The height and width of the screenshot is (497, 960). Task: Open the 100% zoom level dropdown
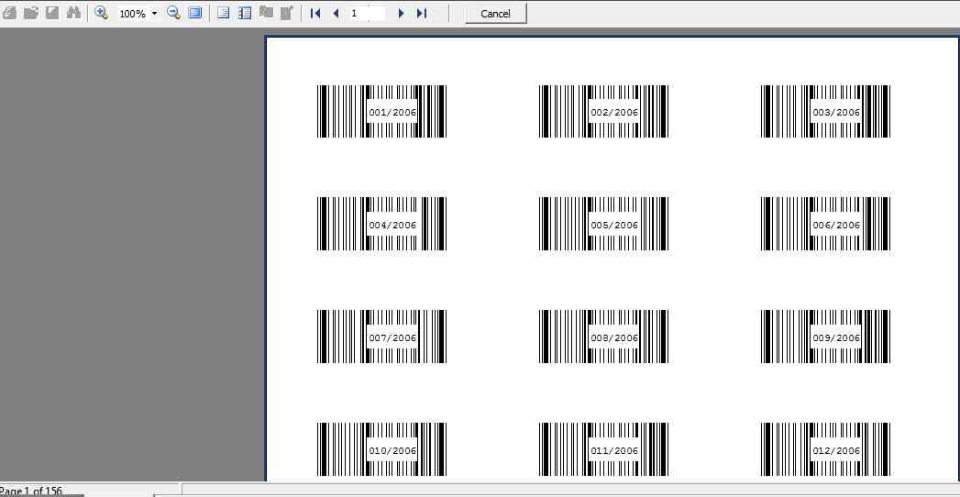pos(154,14)
